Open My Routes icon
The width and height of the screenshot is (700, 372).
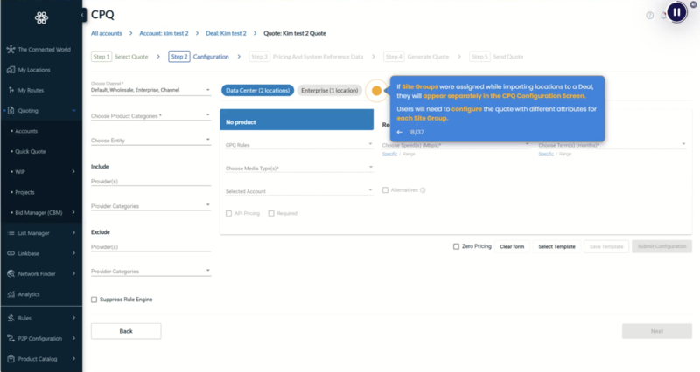click(10, 91)
